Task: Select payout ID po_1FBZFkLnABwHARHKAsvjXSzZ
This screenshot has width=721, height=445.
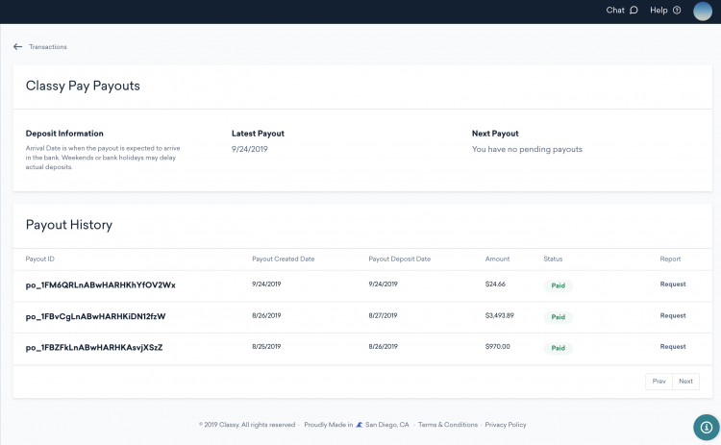Action: (x=94, y=348)
